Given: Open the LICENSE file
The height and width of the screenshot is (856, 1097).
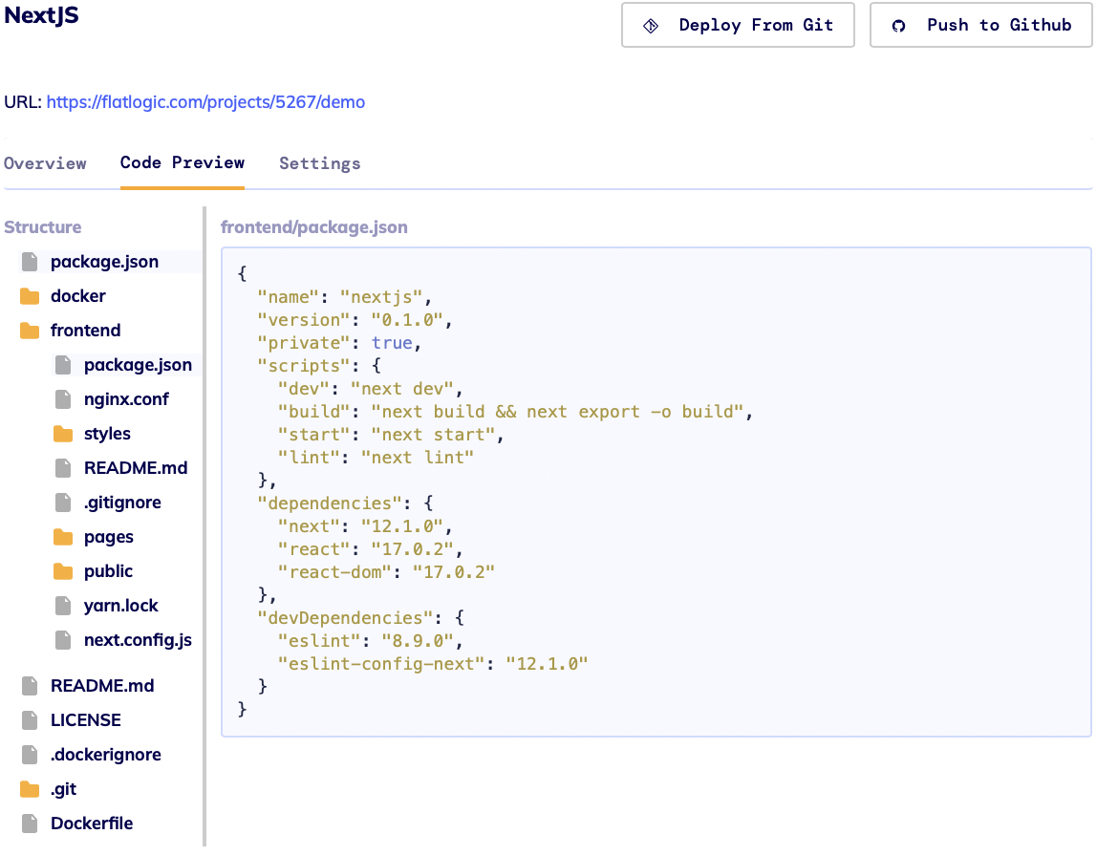Looking at the screenshot, I should pyautogui.click(x=85, y=719).
